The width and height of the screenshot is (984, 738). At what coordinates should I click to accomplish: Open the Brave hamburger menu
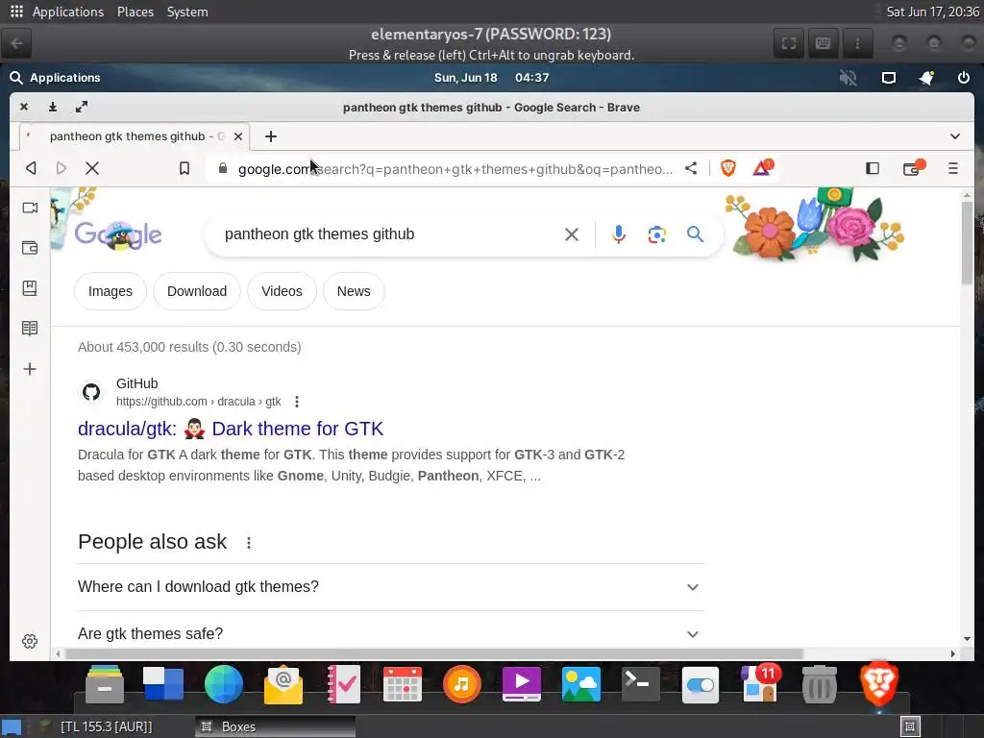pyautogui.click(x=952, y=168)
